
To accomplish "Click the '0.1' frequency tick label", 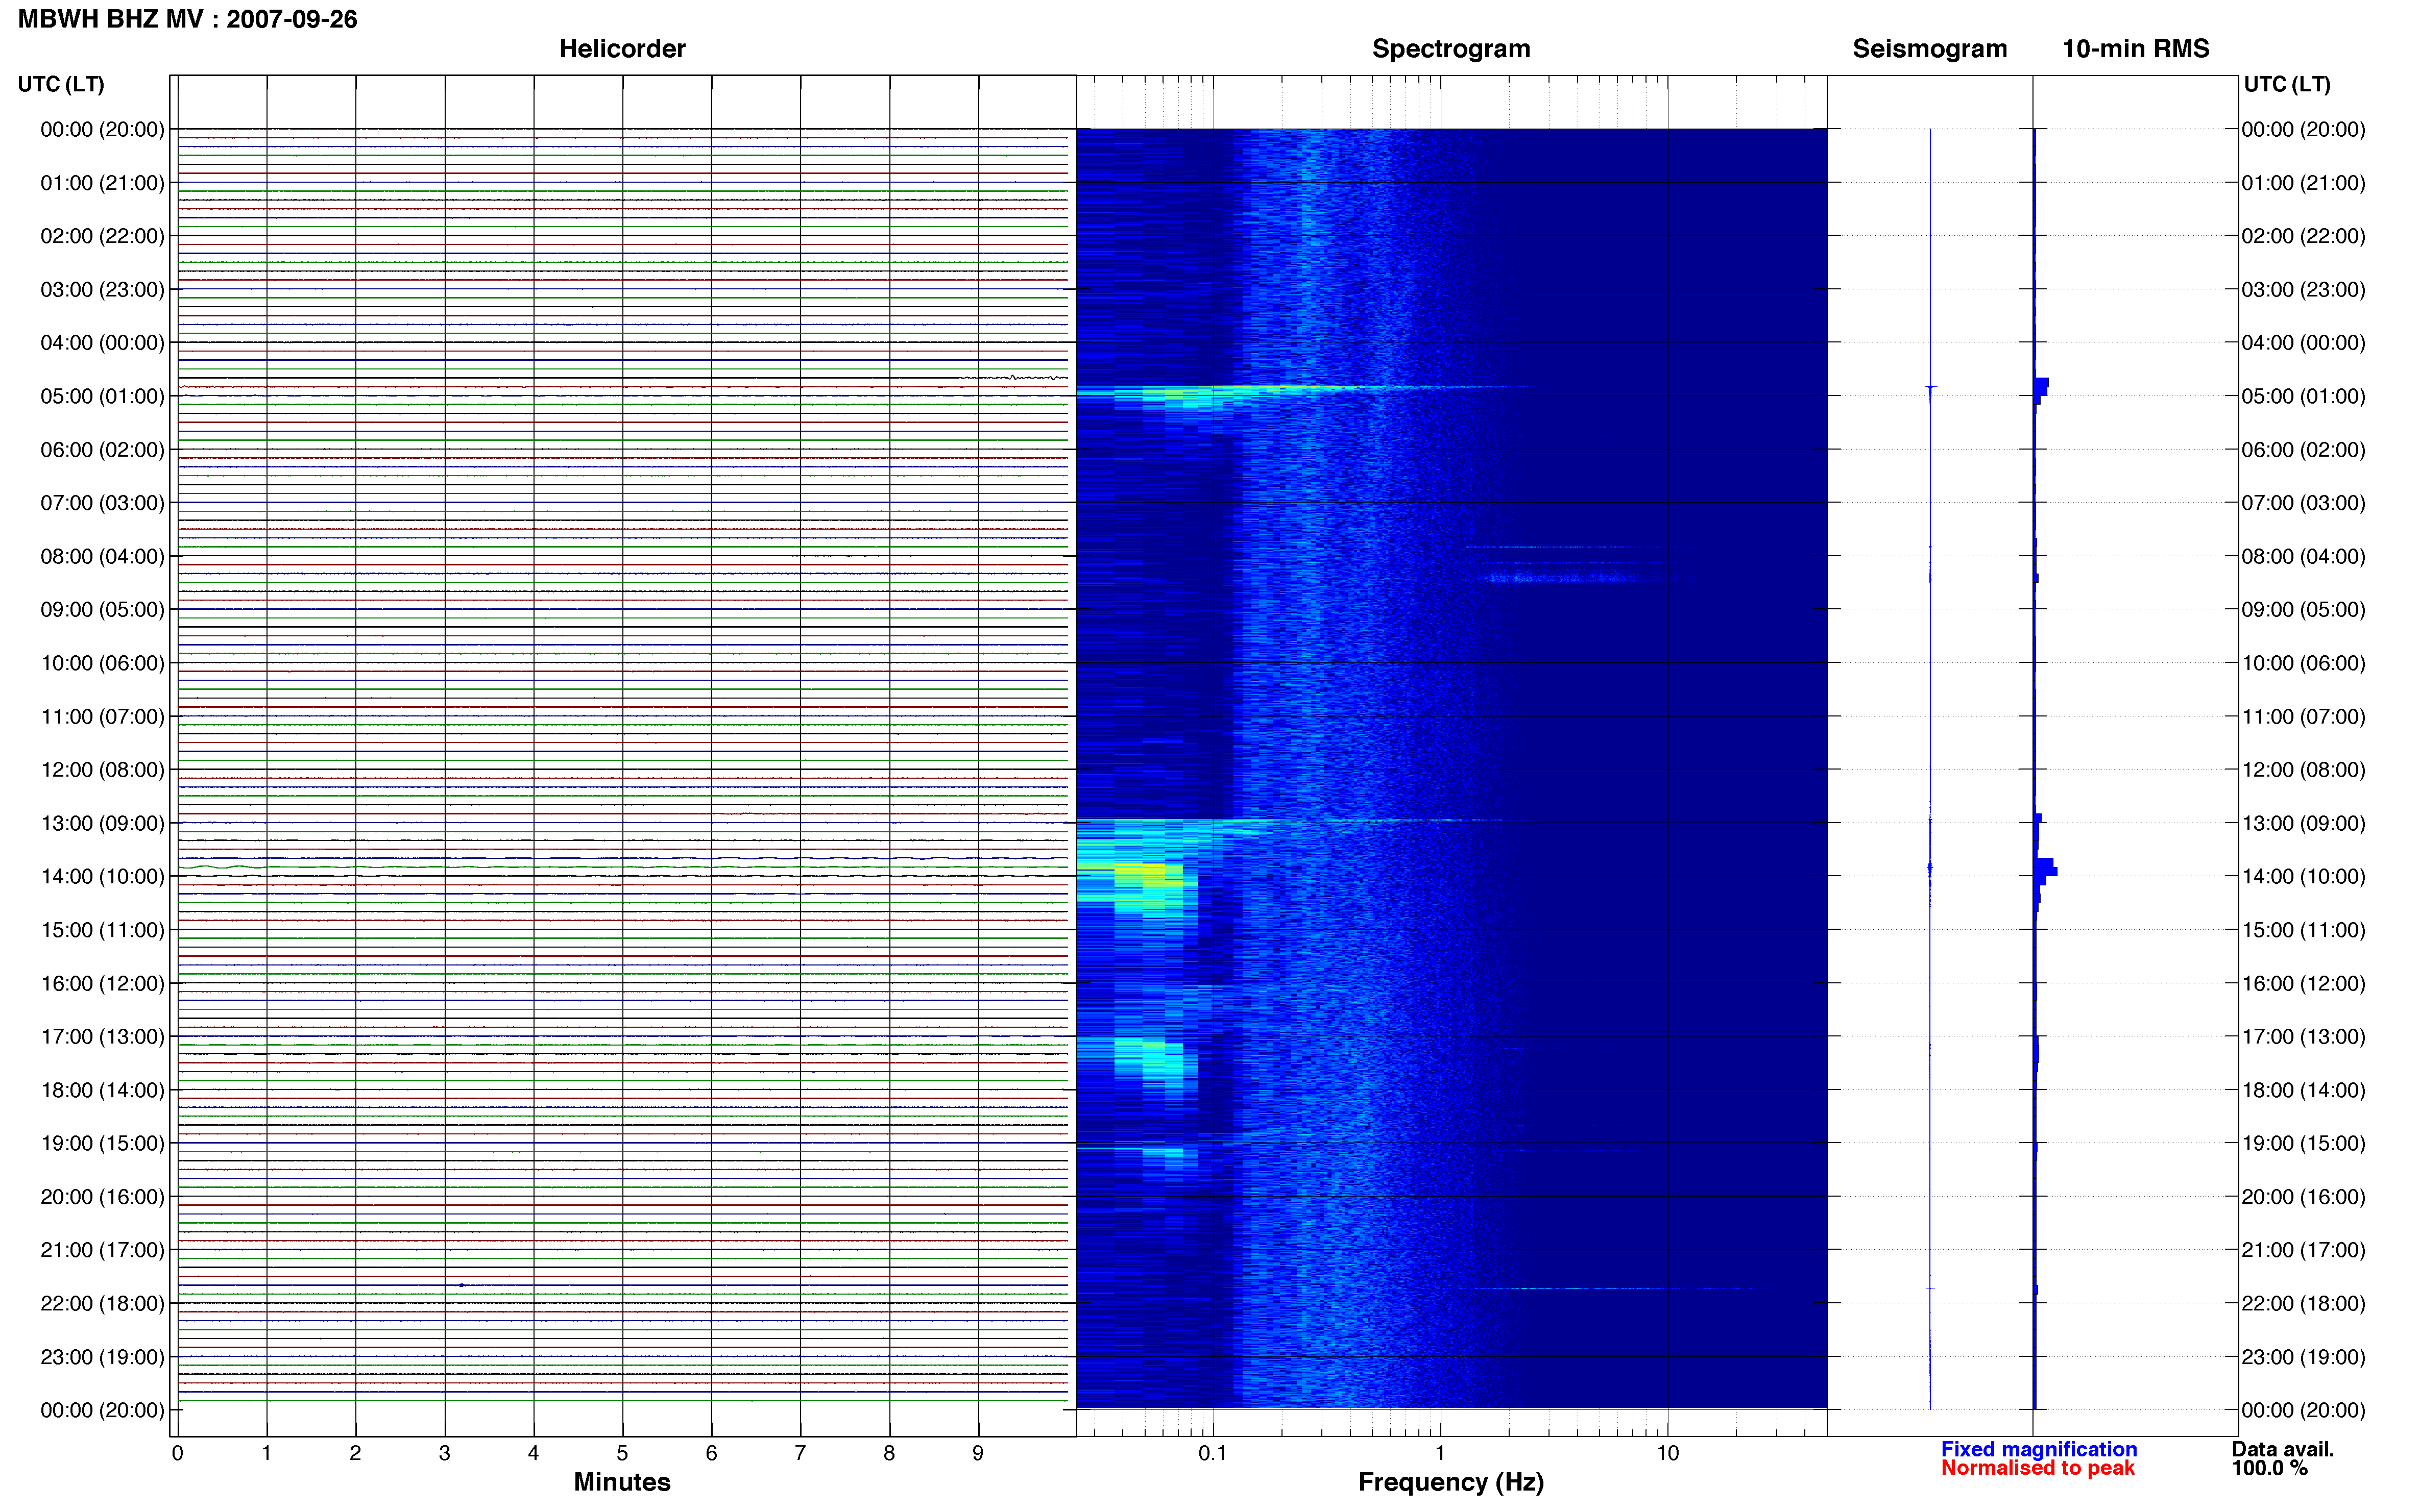I will coord(1213,1453).
